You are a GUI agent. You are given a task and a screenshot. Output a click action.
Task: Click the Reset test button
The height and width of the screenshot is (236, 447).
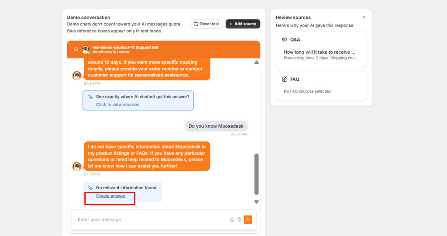207,24
